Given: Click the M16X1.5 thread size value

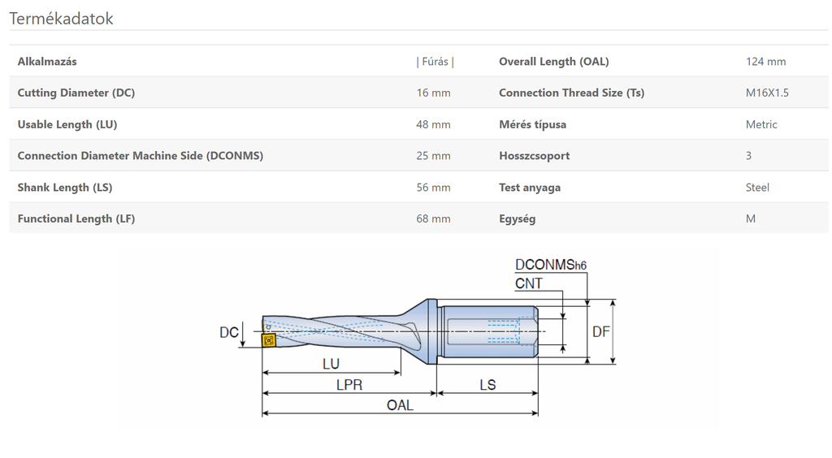Looking at the screenshot, I should (x=767, y=93).
